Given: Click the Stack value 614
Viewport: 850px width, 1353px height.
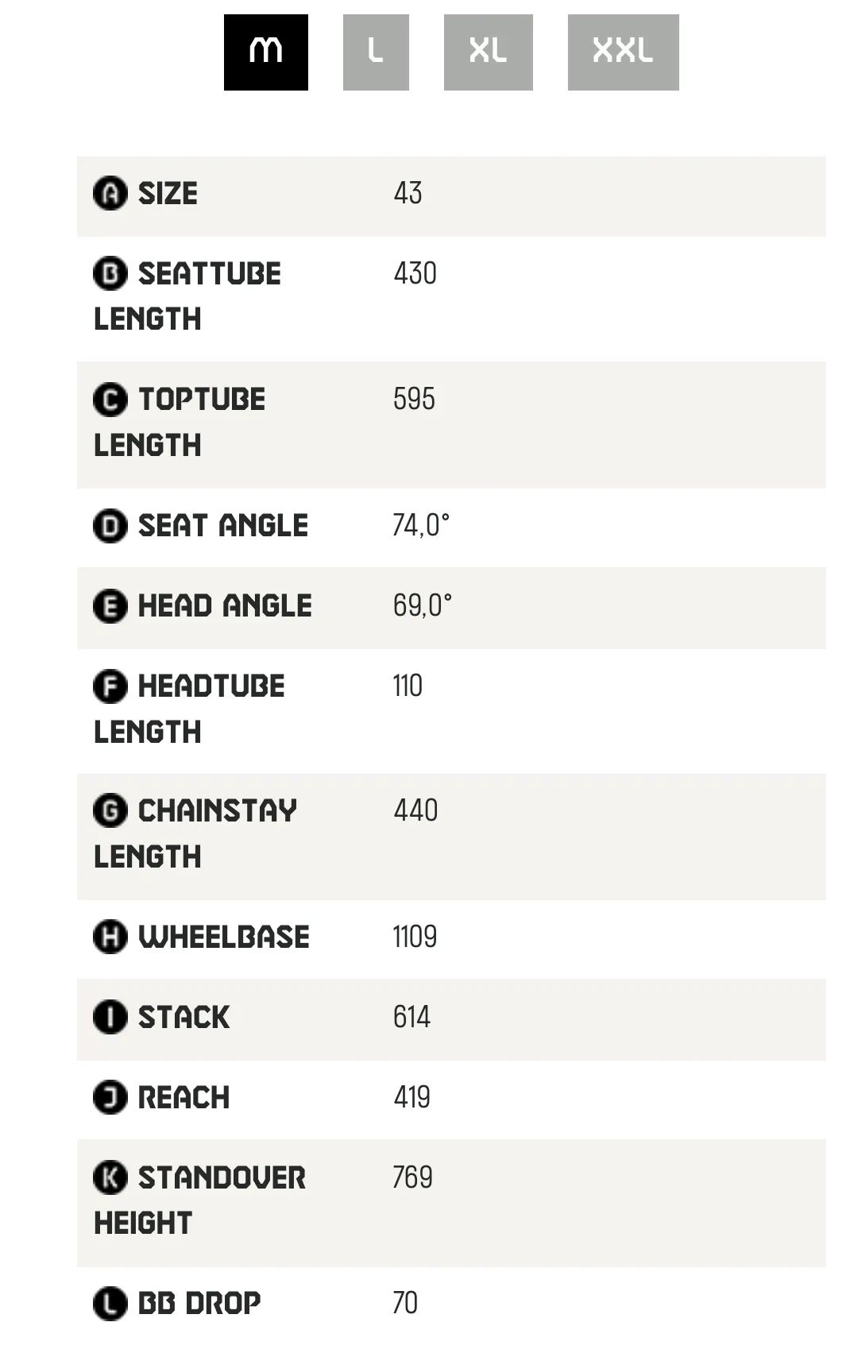Looking at the screenshot, I should [x=411, y=1018].
